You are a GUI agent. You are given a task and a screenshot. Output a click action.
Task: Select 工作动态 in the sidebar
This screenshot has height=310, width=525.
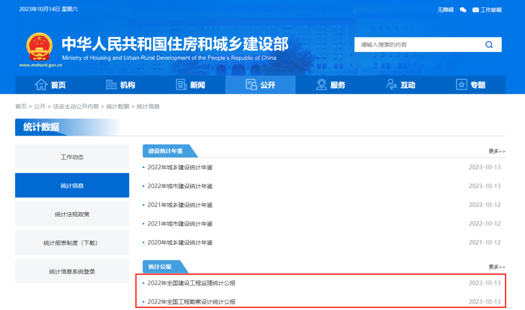[71, 156]
